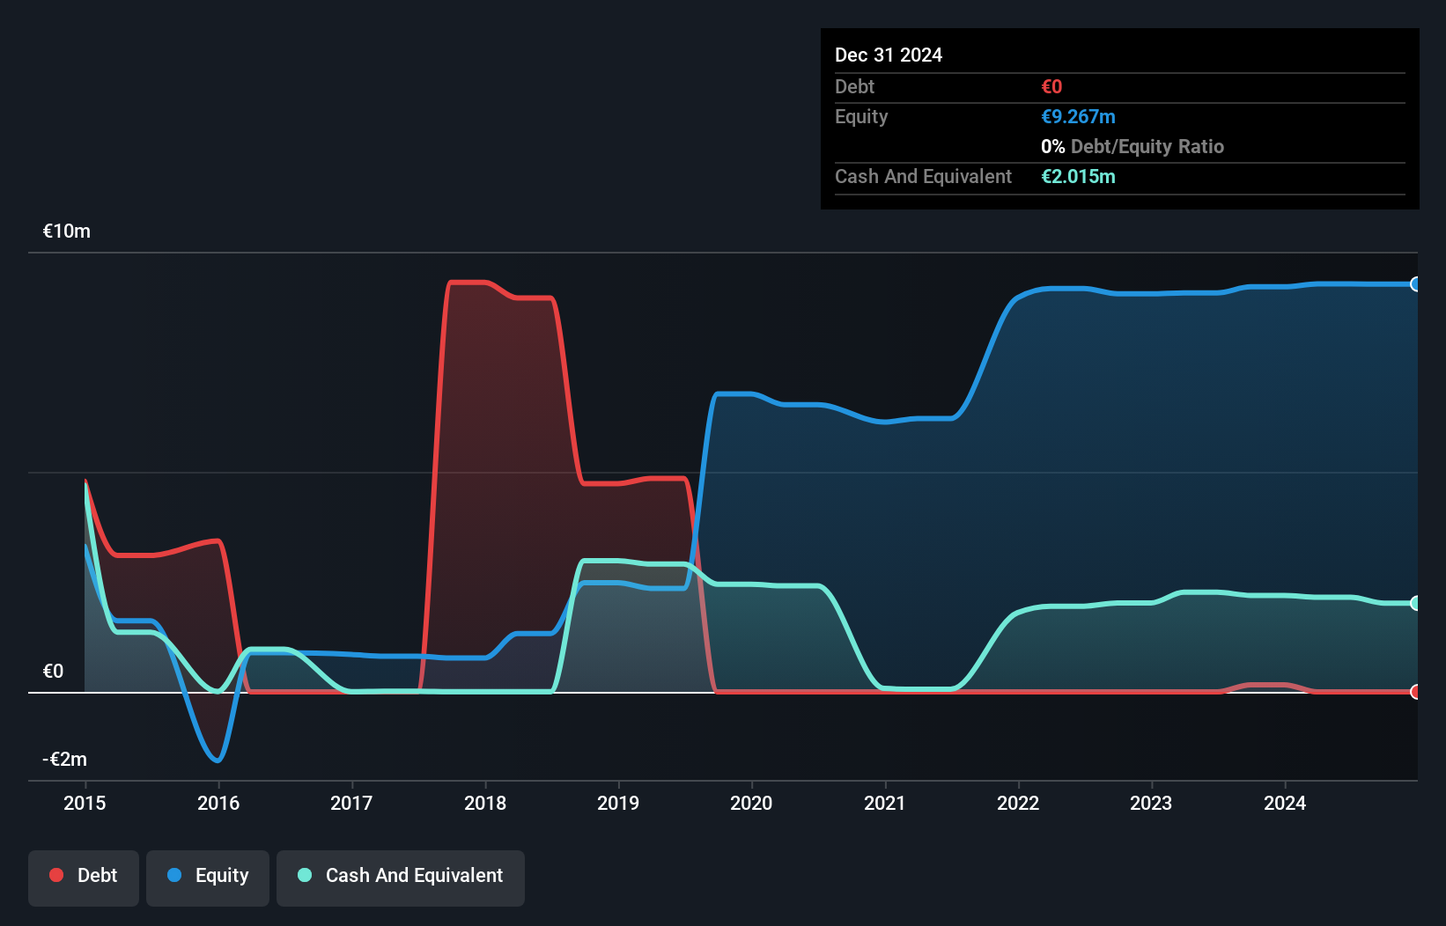Click the tooltip Cash And Equivalent label
This screenshot has height=926, width=1446.
tap(923, 176)
